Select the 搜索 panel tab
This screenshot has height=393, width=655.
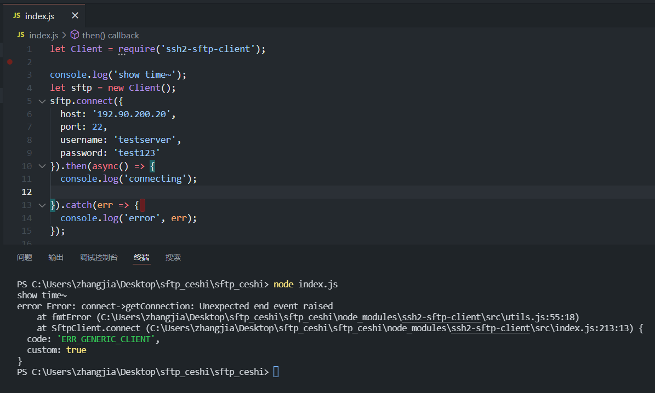tap(173, 257)
